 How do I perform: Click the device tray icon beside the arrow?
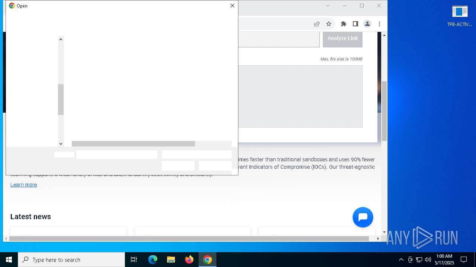[410, 260]
